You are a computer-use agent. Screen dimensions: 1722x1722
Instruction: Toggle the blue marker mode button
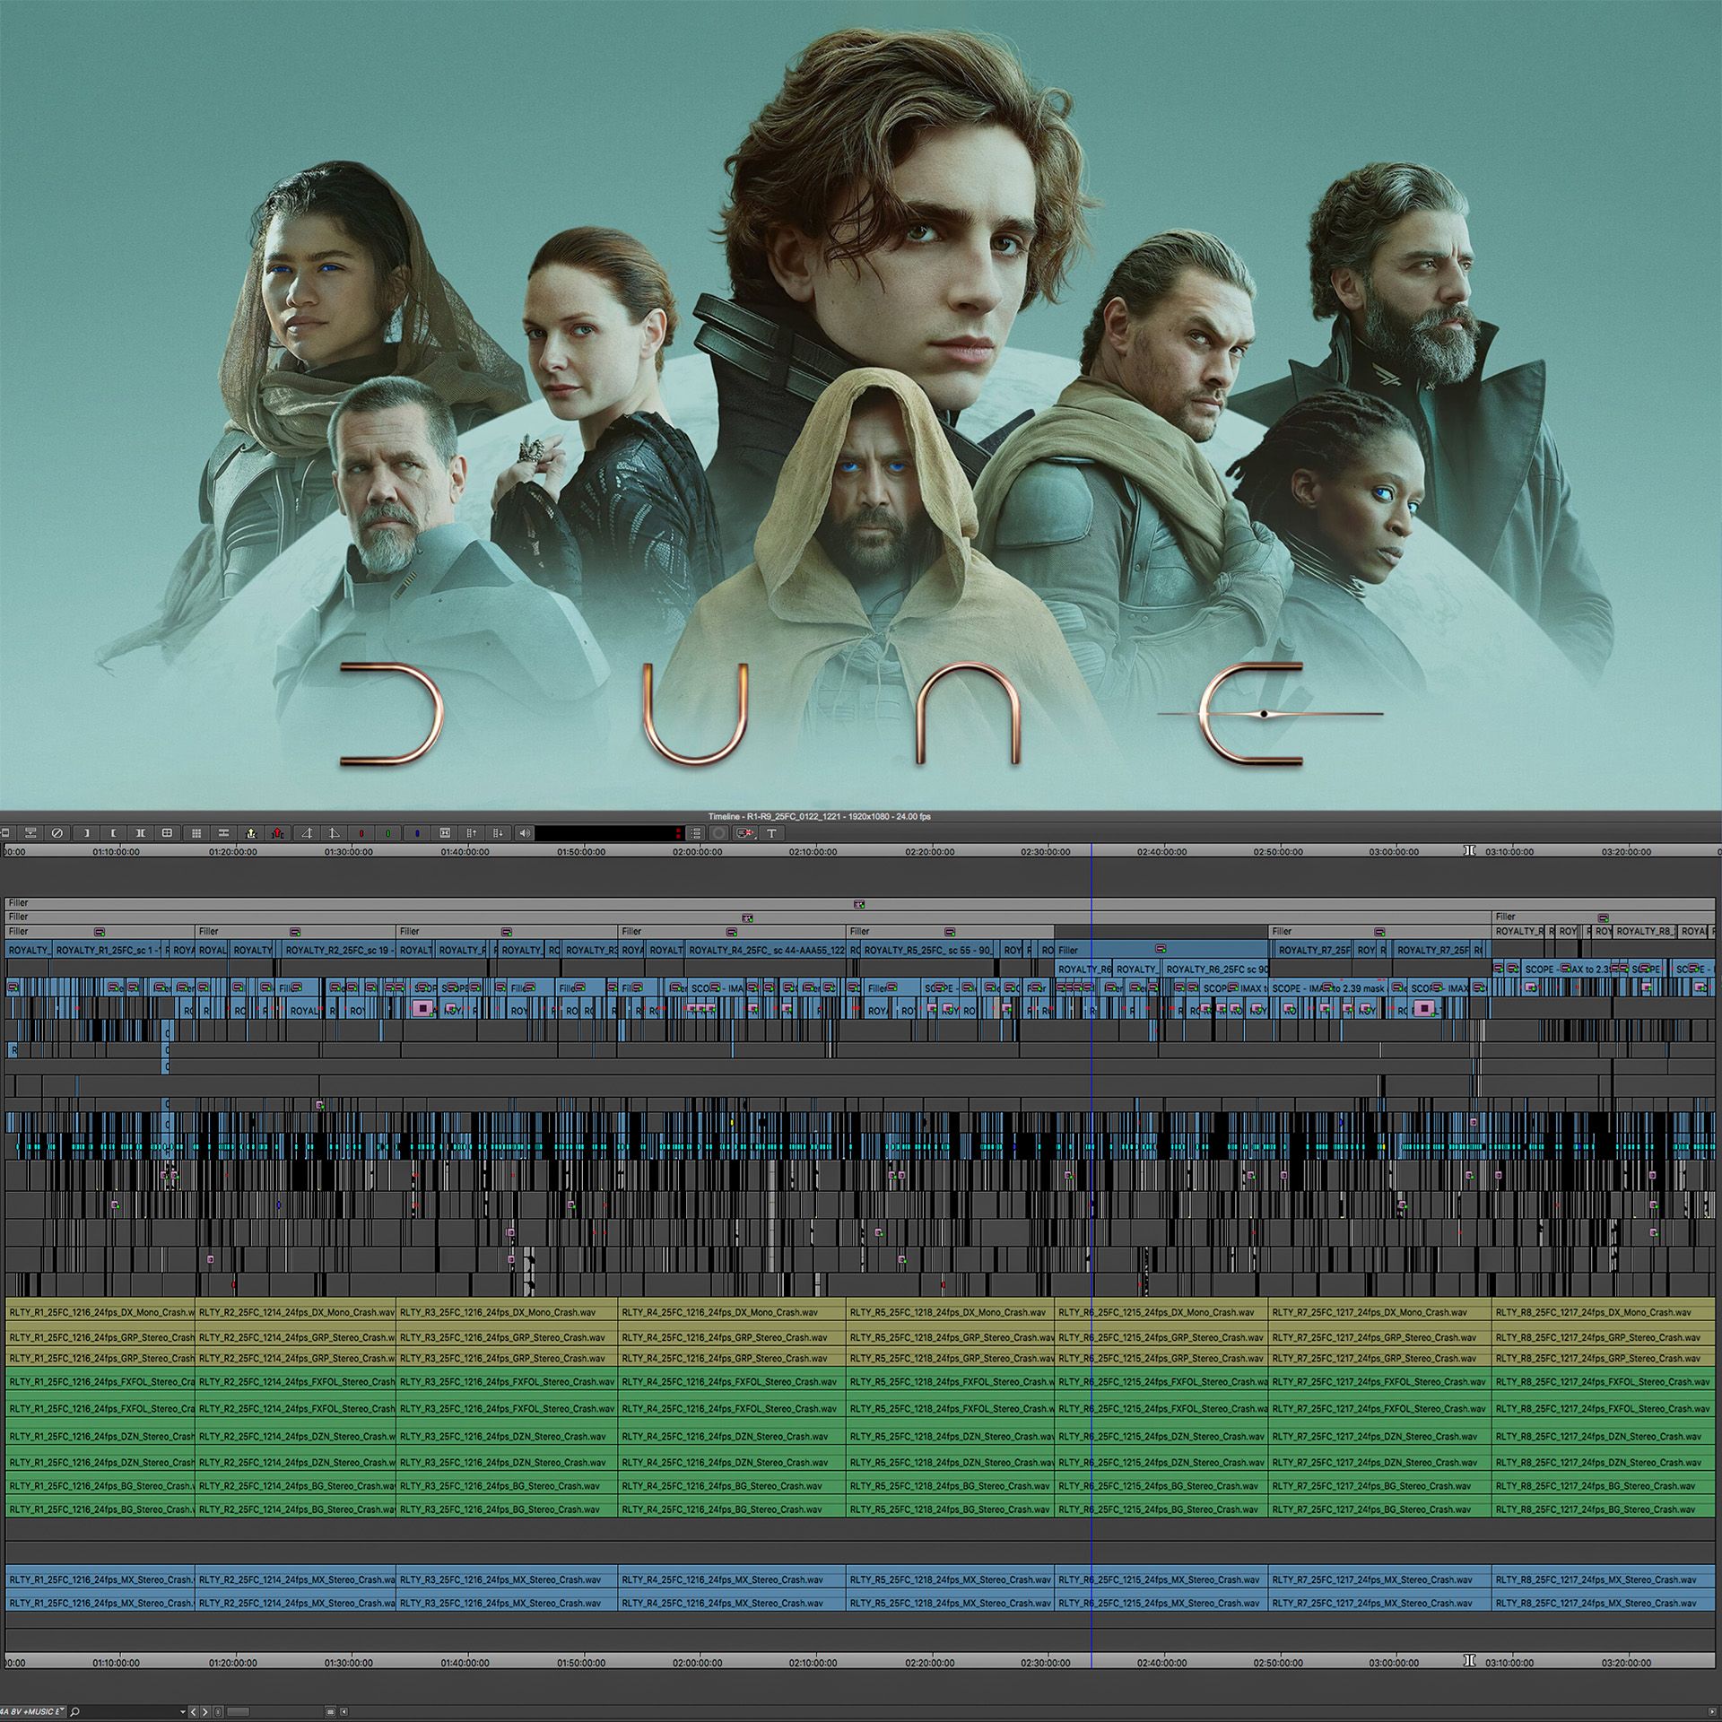pyautogui.click(x=417, y=833)
